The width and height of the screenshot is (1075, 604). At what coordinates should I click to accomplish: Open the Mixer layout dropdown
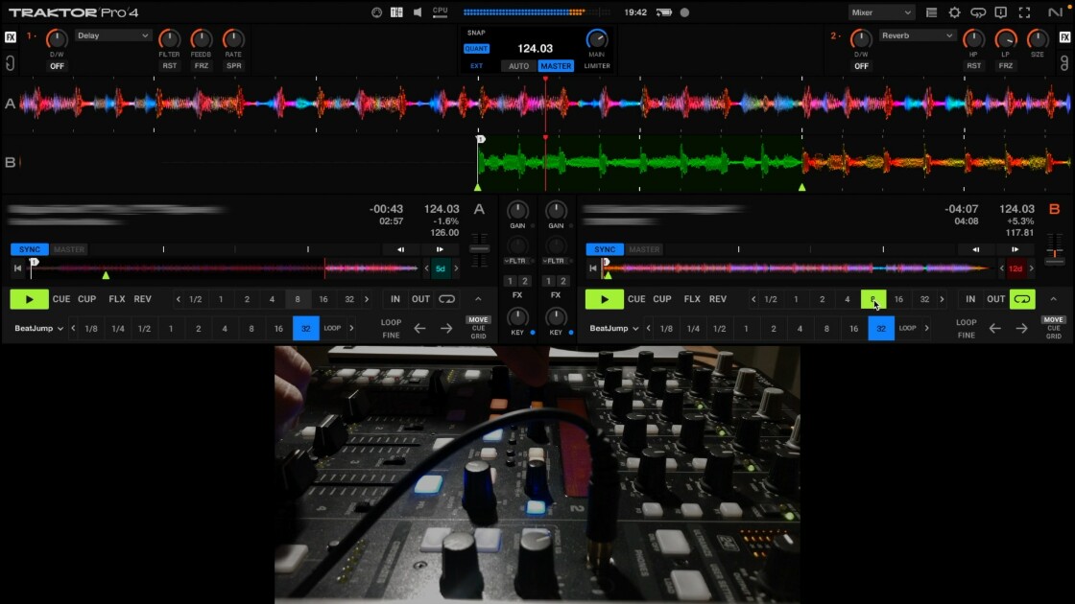[881, 12]
